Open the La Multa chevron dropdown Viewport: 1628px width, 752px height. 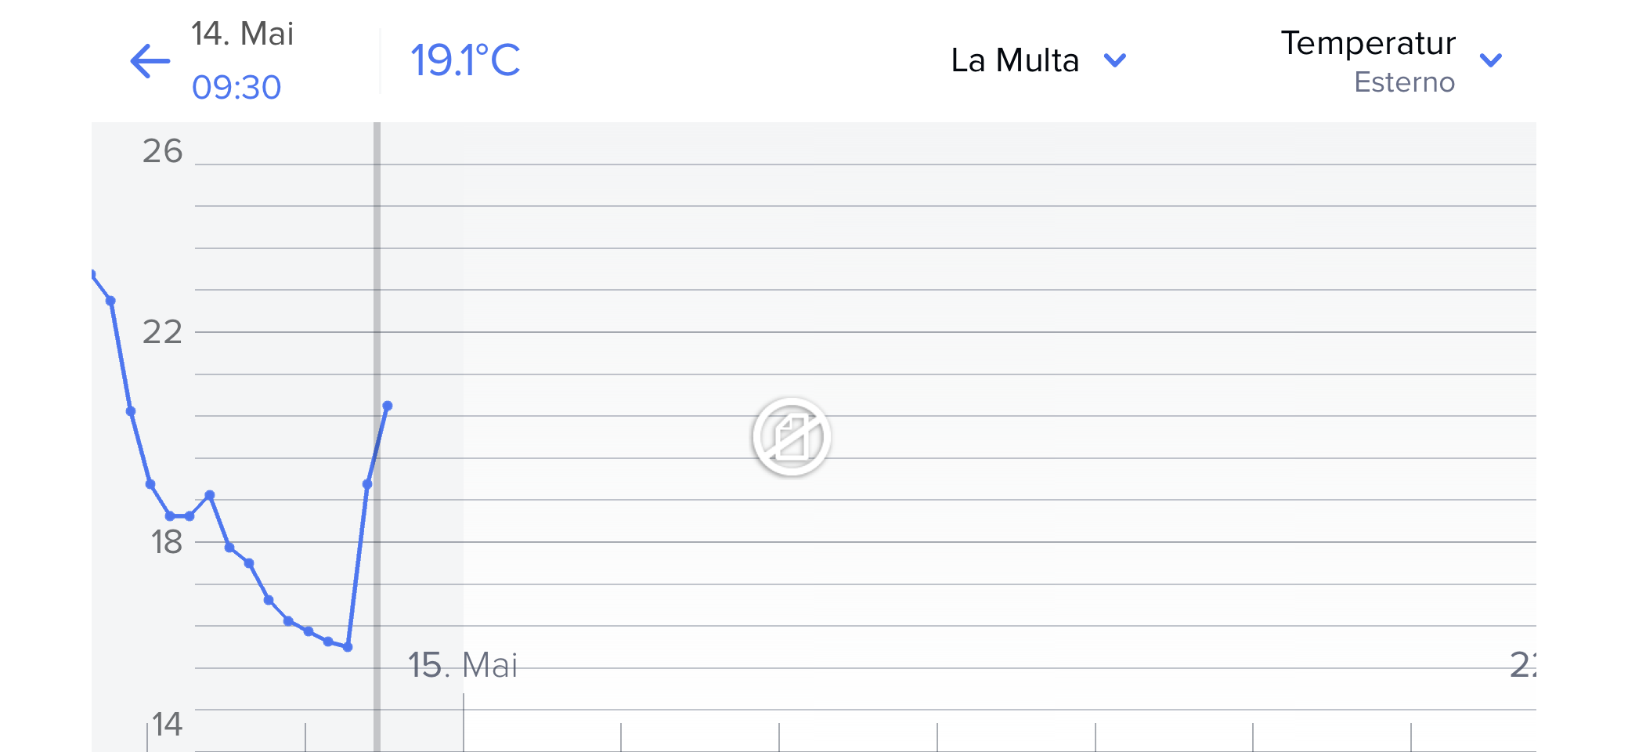[1114, 60]
